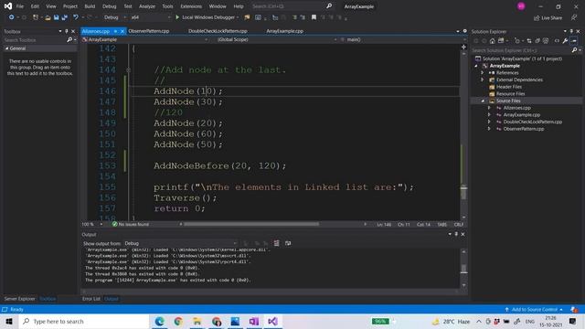Click the Solution Explorer Home icon
585x329 pixels.
click(x=492, y=40)
